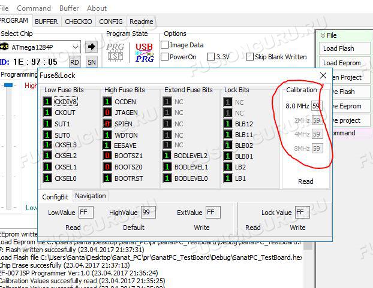The image size is (373, 288).
Task: Toggle the BODLEVEL2 extended fuse bit
Action: click(x=167, y=156)
